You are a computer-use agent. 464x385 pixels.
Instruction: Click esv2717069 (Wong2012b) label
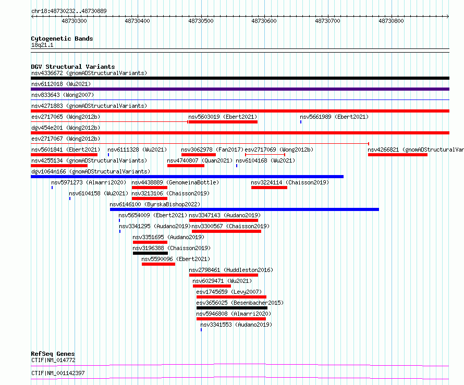(x=279, y=150)
